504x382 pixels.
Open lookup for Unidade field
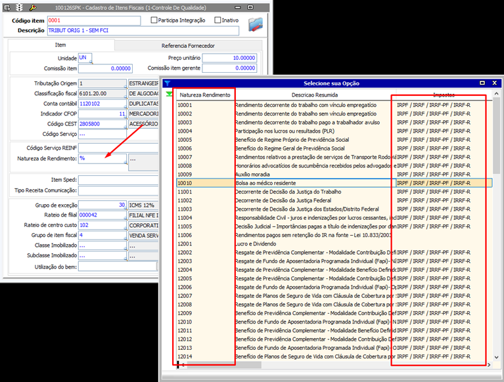[x=91, y=62]
